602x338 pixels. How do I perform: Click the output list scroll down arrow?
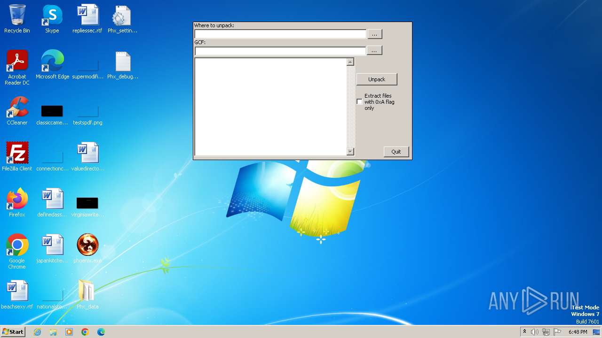pyautogui.click(x=350, y=152)
